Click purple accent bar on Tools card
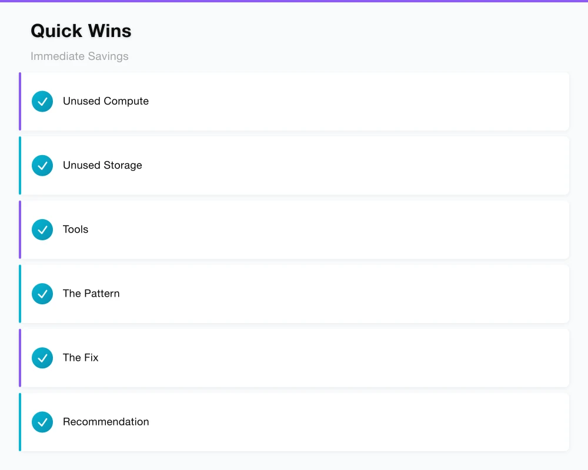Viewport: 588px width, 470px height. point(20,230)
